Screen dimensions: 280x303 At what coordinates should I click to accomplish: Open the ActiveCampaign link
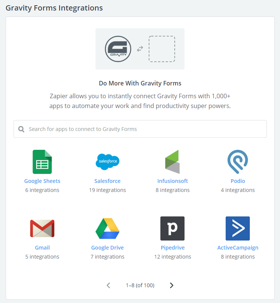coord(238,248)
